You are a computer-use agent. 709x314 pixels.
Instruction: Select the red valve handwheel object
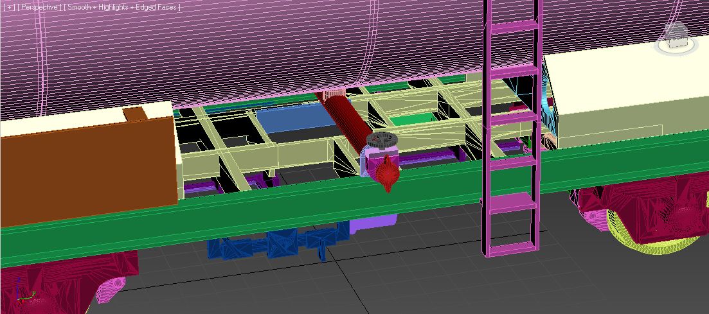click(386, 172)
